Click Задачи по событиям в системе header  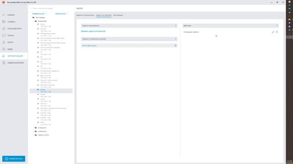point(129,39)
